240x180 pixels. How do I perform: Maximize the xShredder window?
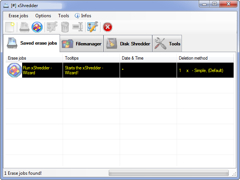pos(214,4)
